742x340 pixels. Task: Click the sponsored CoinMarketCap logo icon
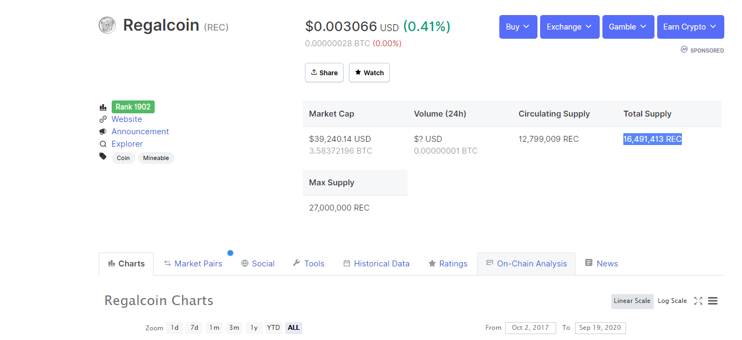pos(684,49)
